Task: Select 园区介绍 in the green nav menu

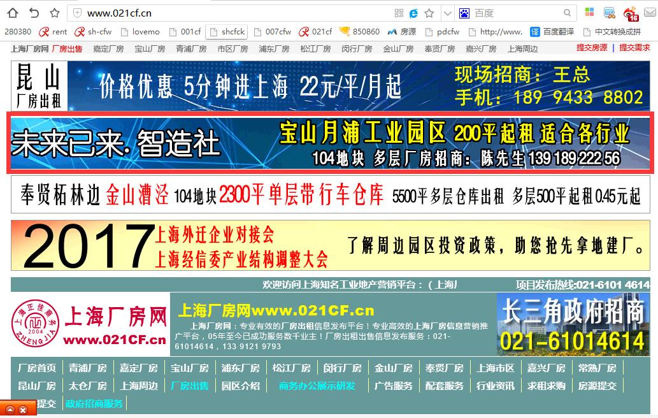Action: pyautogui.click(x=241, y=386)
